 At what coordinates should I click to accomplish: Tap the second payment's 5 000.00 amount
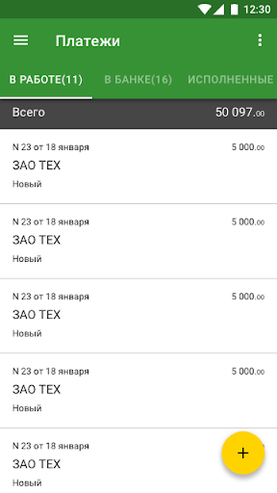pos(248,222)
